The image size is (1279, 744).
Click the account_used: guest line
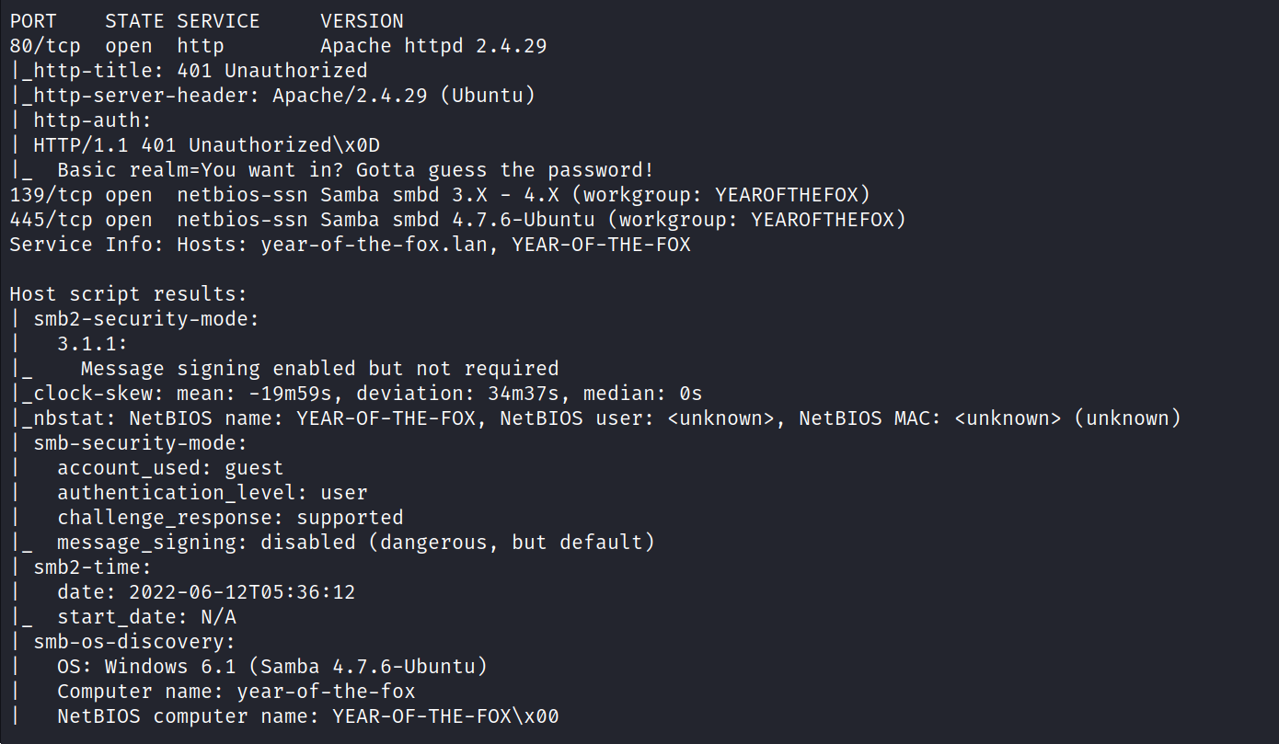pos(170,467)
